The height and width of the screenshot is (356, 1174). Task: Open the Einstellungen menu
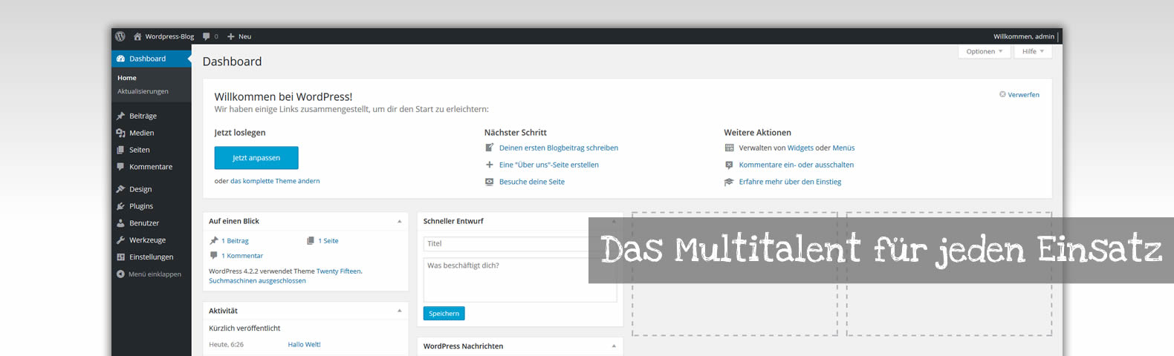point(152,257)
